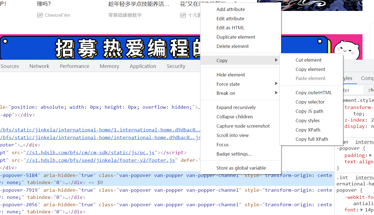This screenshot has width=374, height=215.
Task: Click the UP badge beside CheezeFilm
Action: (x=40, y=15)
